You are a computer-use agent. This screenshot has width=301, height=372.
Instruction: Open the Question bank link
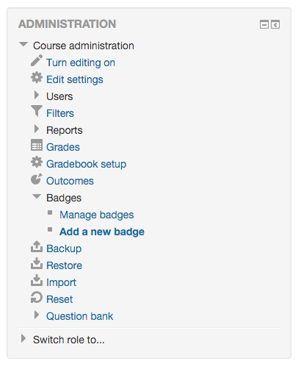click(x=80, y=316)
